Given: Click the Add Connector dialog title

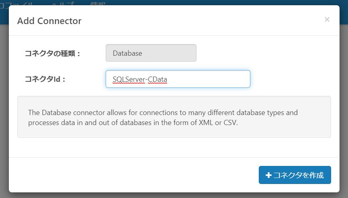Looking at the screenshot, I should point(49,21).
